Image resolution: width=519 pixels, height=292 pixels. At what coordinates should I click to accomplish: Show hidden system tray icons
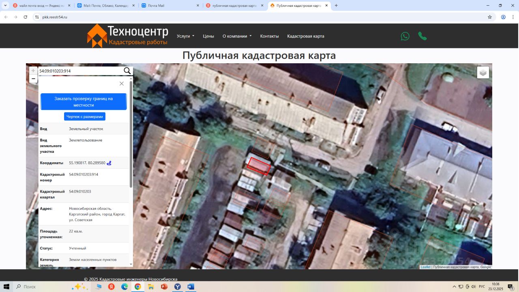click(455, 287)
